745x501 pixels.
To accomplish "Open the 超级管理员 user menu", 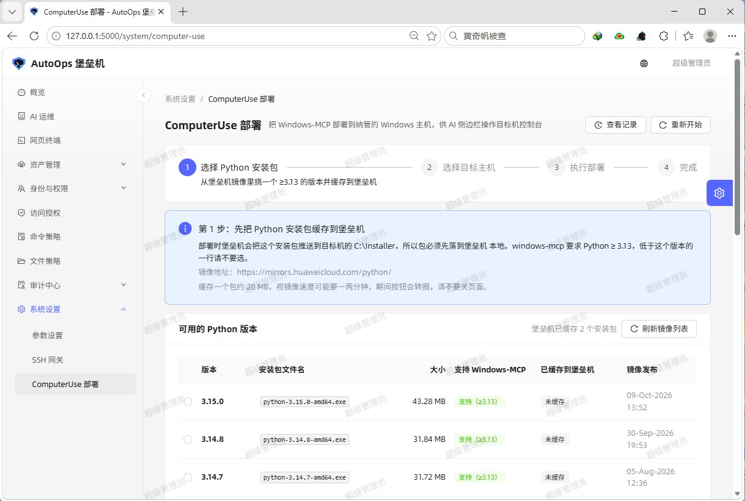I will 691,63.
